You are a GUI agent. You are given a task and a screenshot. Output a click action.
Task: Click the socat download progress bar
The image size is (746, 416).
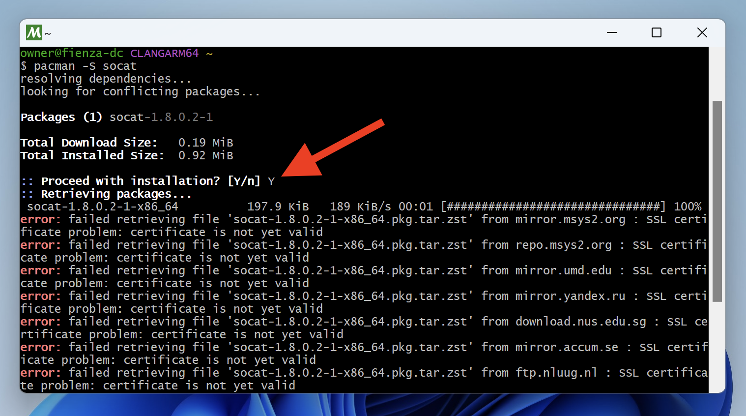coord(553,207)
